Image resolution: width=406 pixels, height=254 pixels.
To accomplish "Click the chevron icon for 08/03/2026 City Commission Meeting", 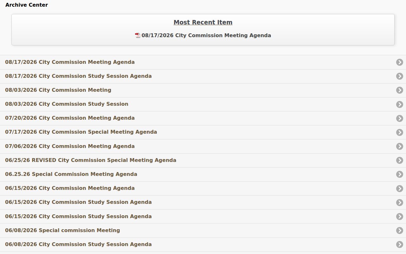I will [x=400, y=90].
